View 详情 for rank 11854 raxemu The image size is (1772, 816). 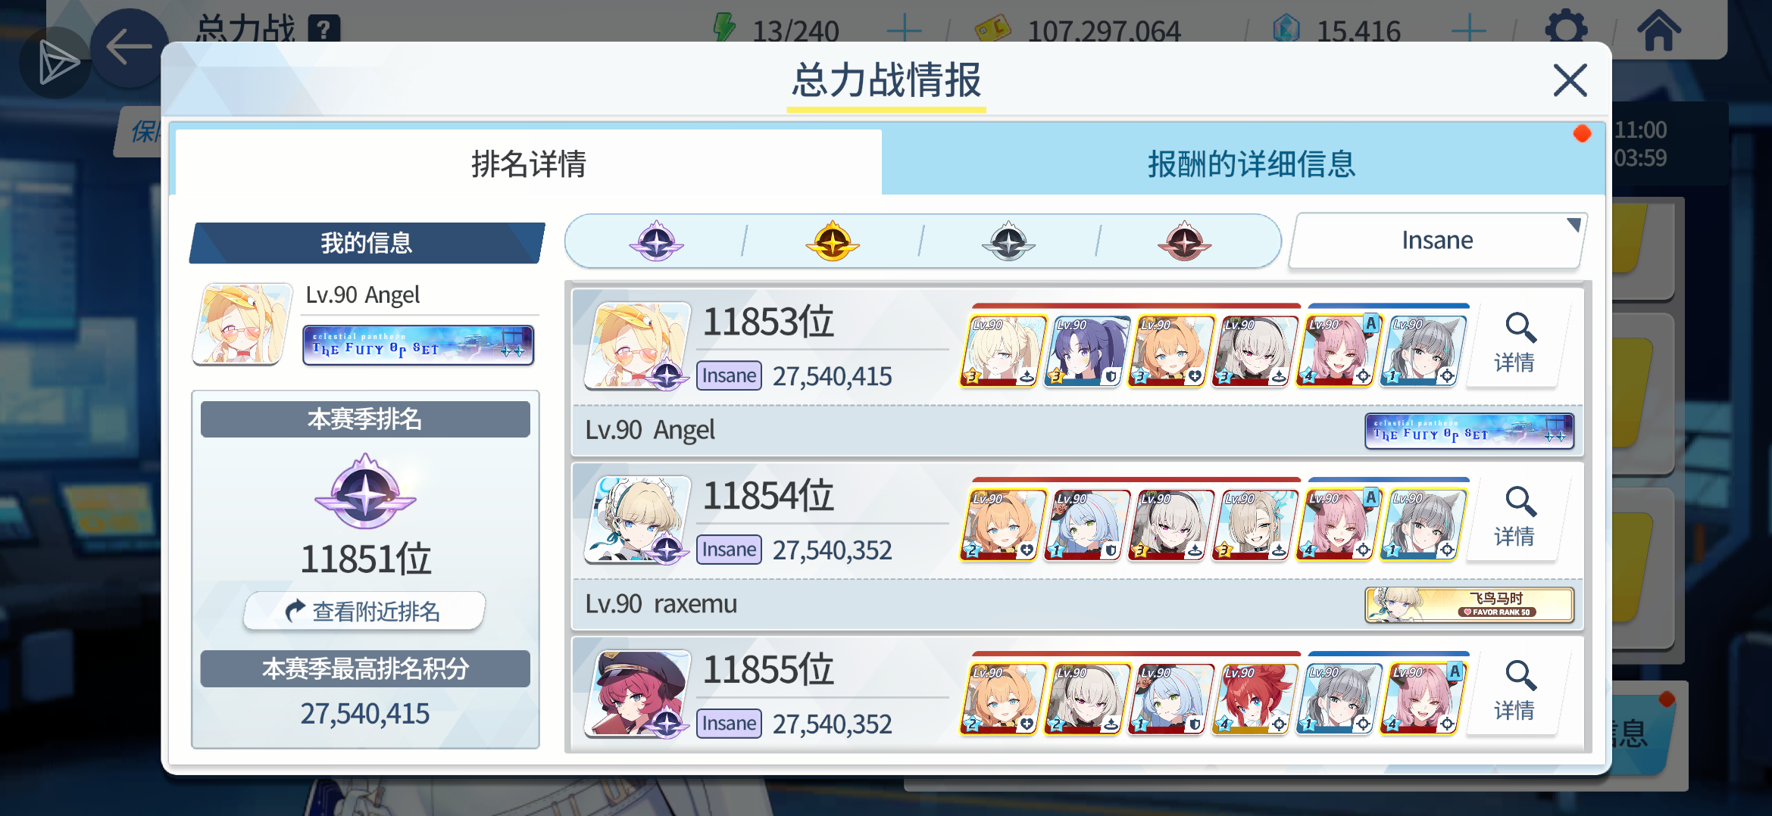[1514, 519]
